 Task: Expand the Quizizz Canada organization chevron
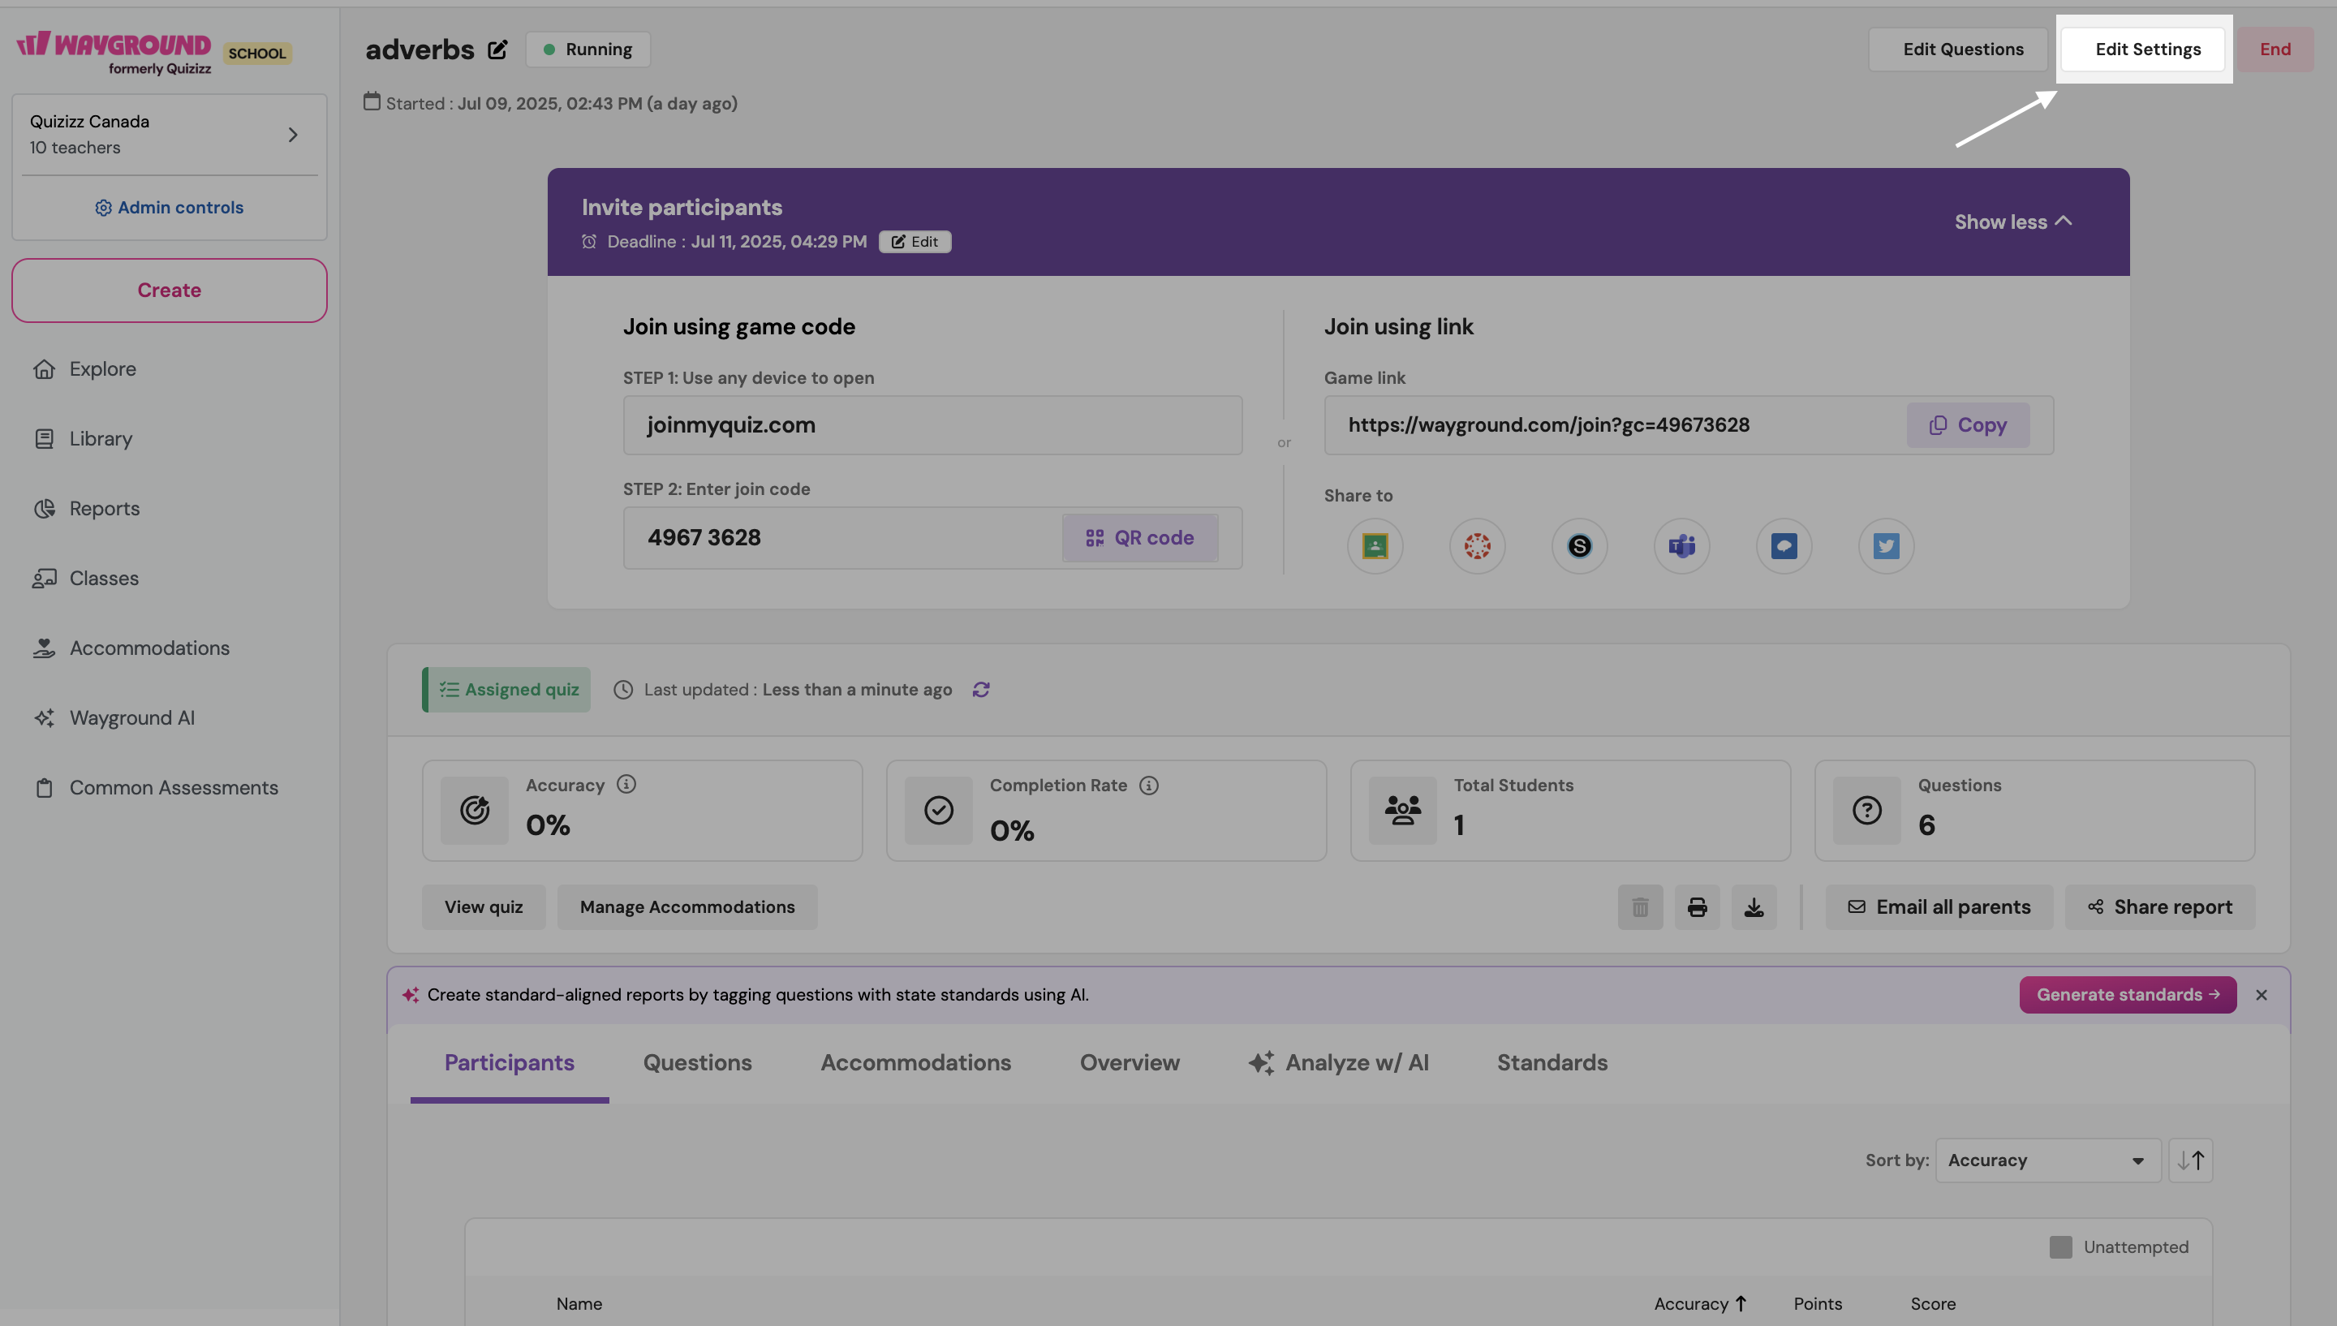pos(292,135)
